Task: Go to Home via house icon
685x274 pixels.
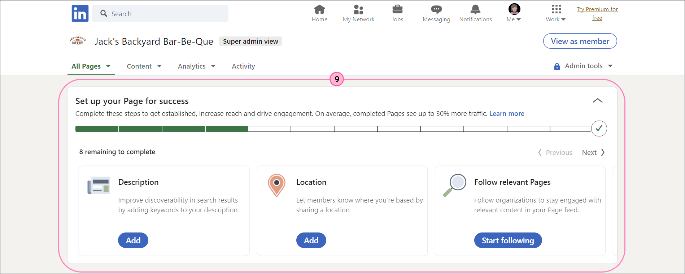Action: click(319, 9)
